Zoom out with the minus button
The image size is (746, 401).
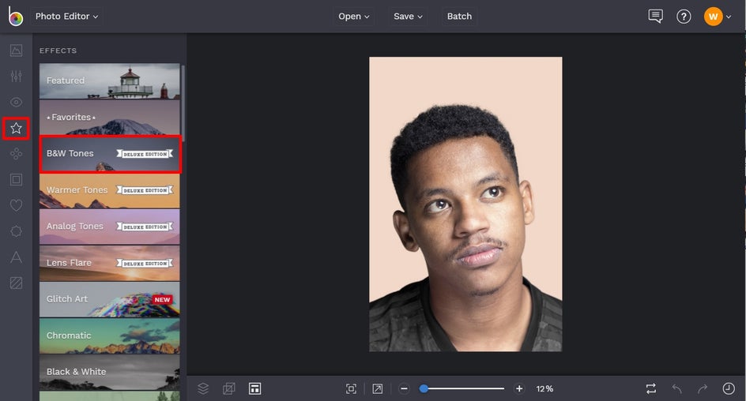click(404, 388)
